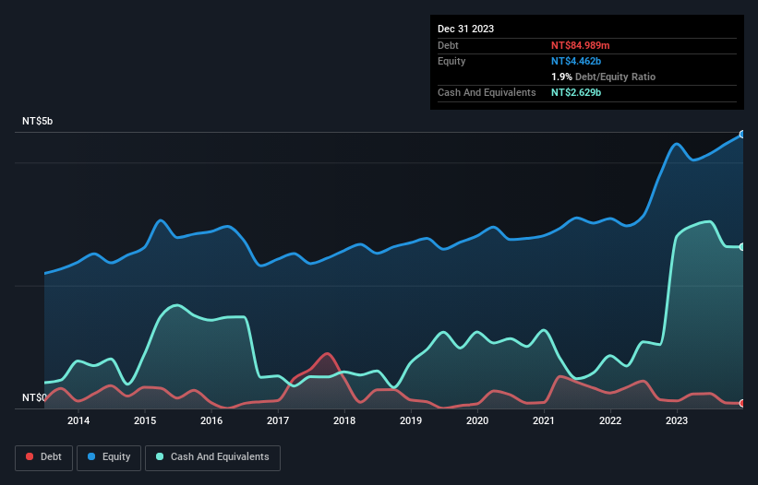
Task: Click the 2016 x-axis label
Action: [211, 420]
